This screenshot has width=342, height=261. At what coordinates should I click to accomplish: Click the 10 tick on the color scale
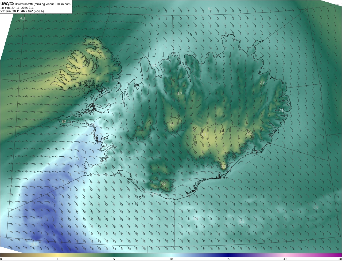(171, 259)
